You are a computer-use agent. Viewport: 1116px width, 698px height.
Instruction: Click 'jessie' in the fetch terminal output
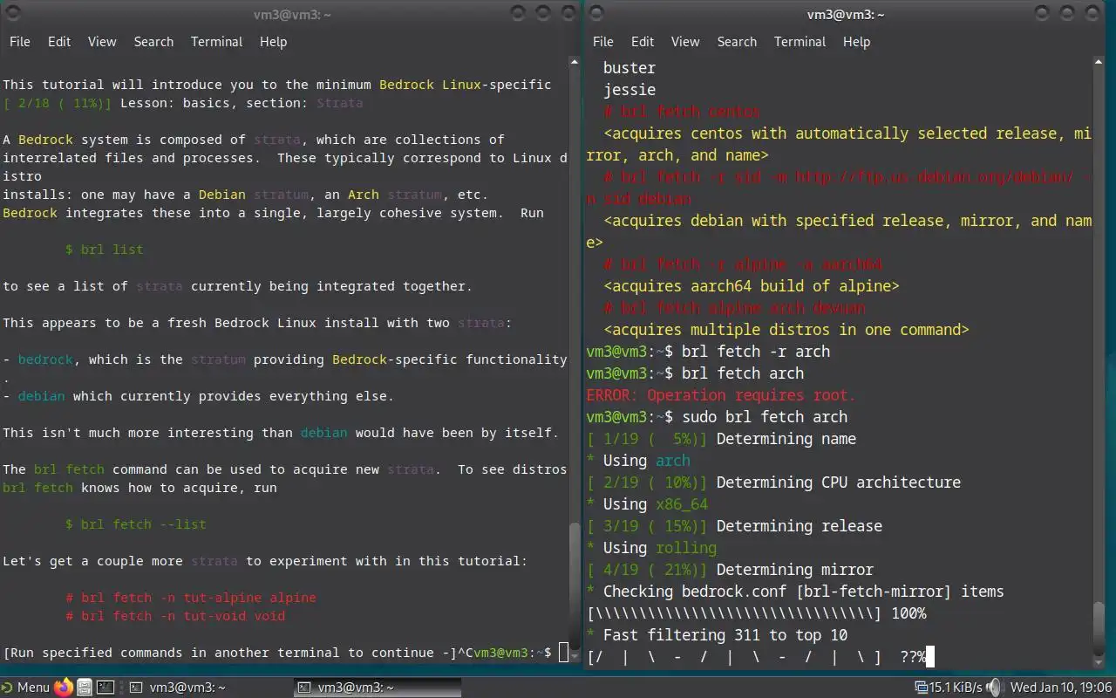pos(629,90)
